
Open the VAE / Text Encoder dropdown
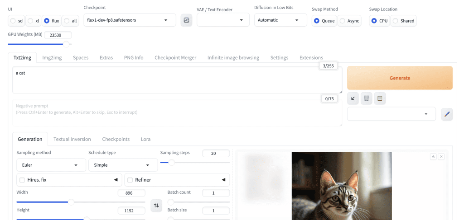click(223, 20)
